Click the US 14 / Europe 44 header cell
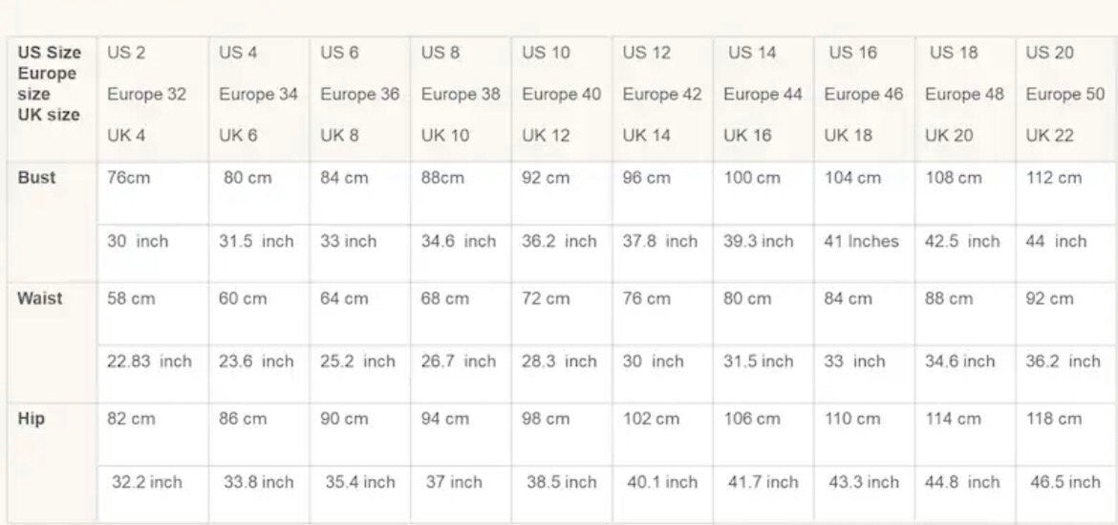Image resolution: width=1118 pixels, height=525 pixels. 763,94
